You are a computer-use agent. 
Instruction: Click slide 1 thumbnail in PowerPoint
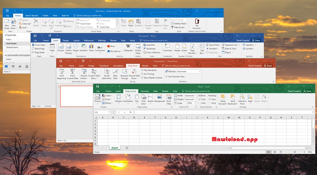coord(77,96)
